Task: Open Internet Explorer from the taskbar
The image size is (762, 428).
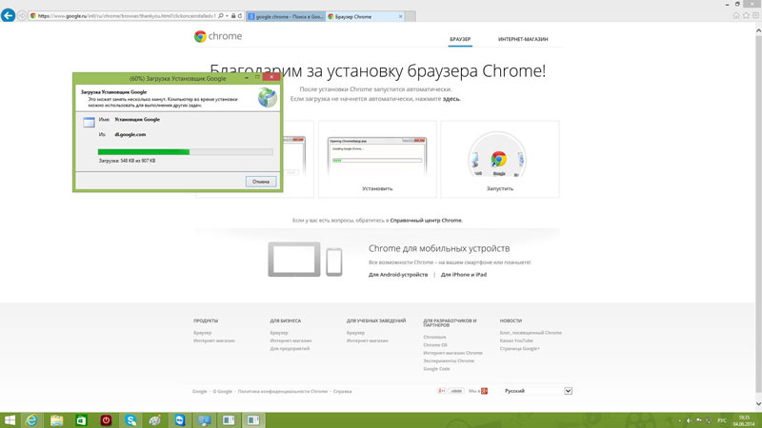Action: tap(31, 420)
